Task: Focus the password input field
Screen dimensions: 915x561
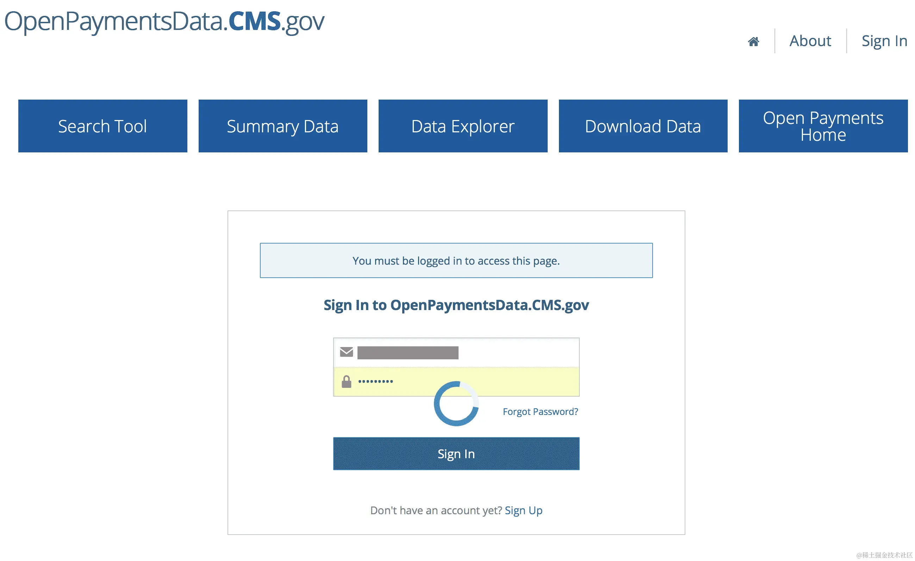Action: [520, 382]
